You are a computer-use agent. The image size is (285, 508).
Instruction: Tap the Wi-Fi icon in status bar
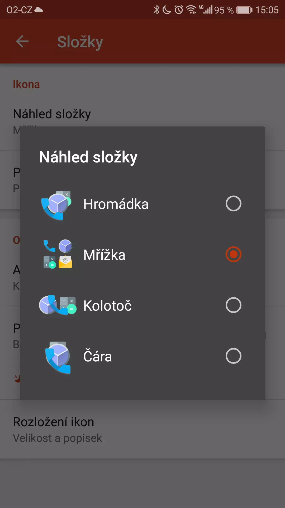pyautogui.click(x=191, y=10)
